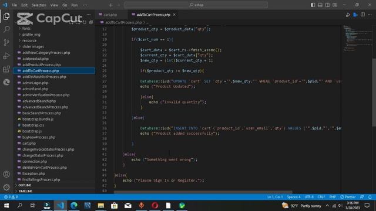Image resolution: width=376 pixels, height=211 pixels.
Task: Expand the profile_img folder
Action: (31, 35)
